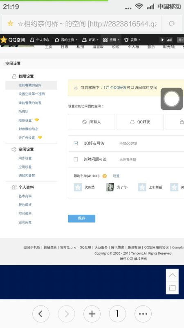The width and height of the screenshot is (184, 328).
Task: Expand 装扮 dropdown menu
Action: (132, 40)
